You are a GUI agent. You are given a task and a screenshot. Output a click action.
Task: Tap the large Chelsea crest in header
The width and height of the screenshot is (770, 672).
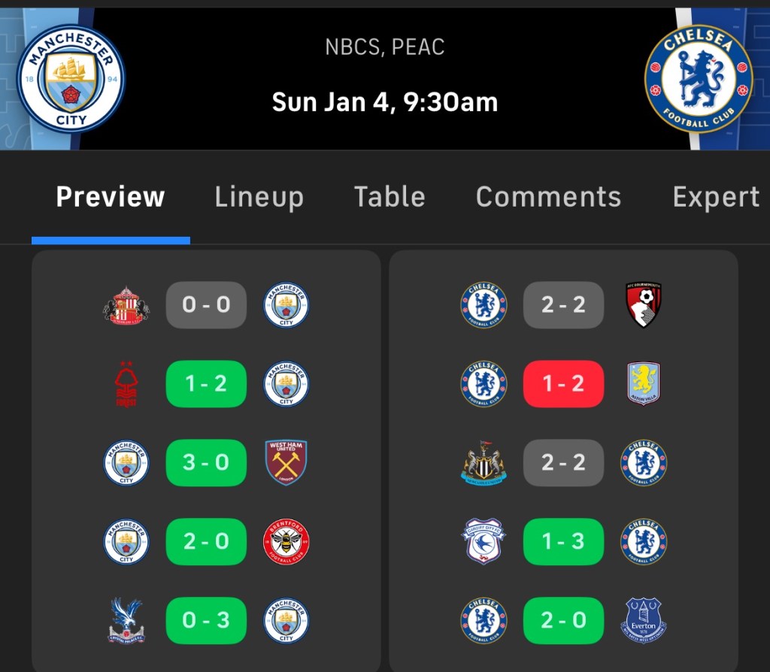coord(699,79)
